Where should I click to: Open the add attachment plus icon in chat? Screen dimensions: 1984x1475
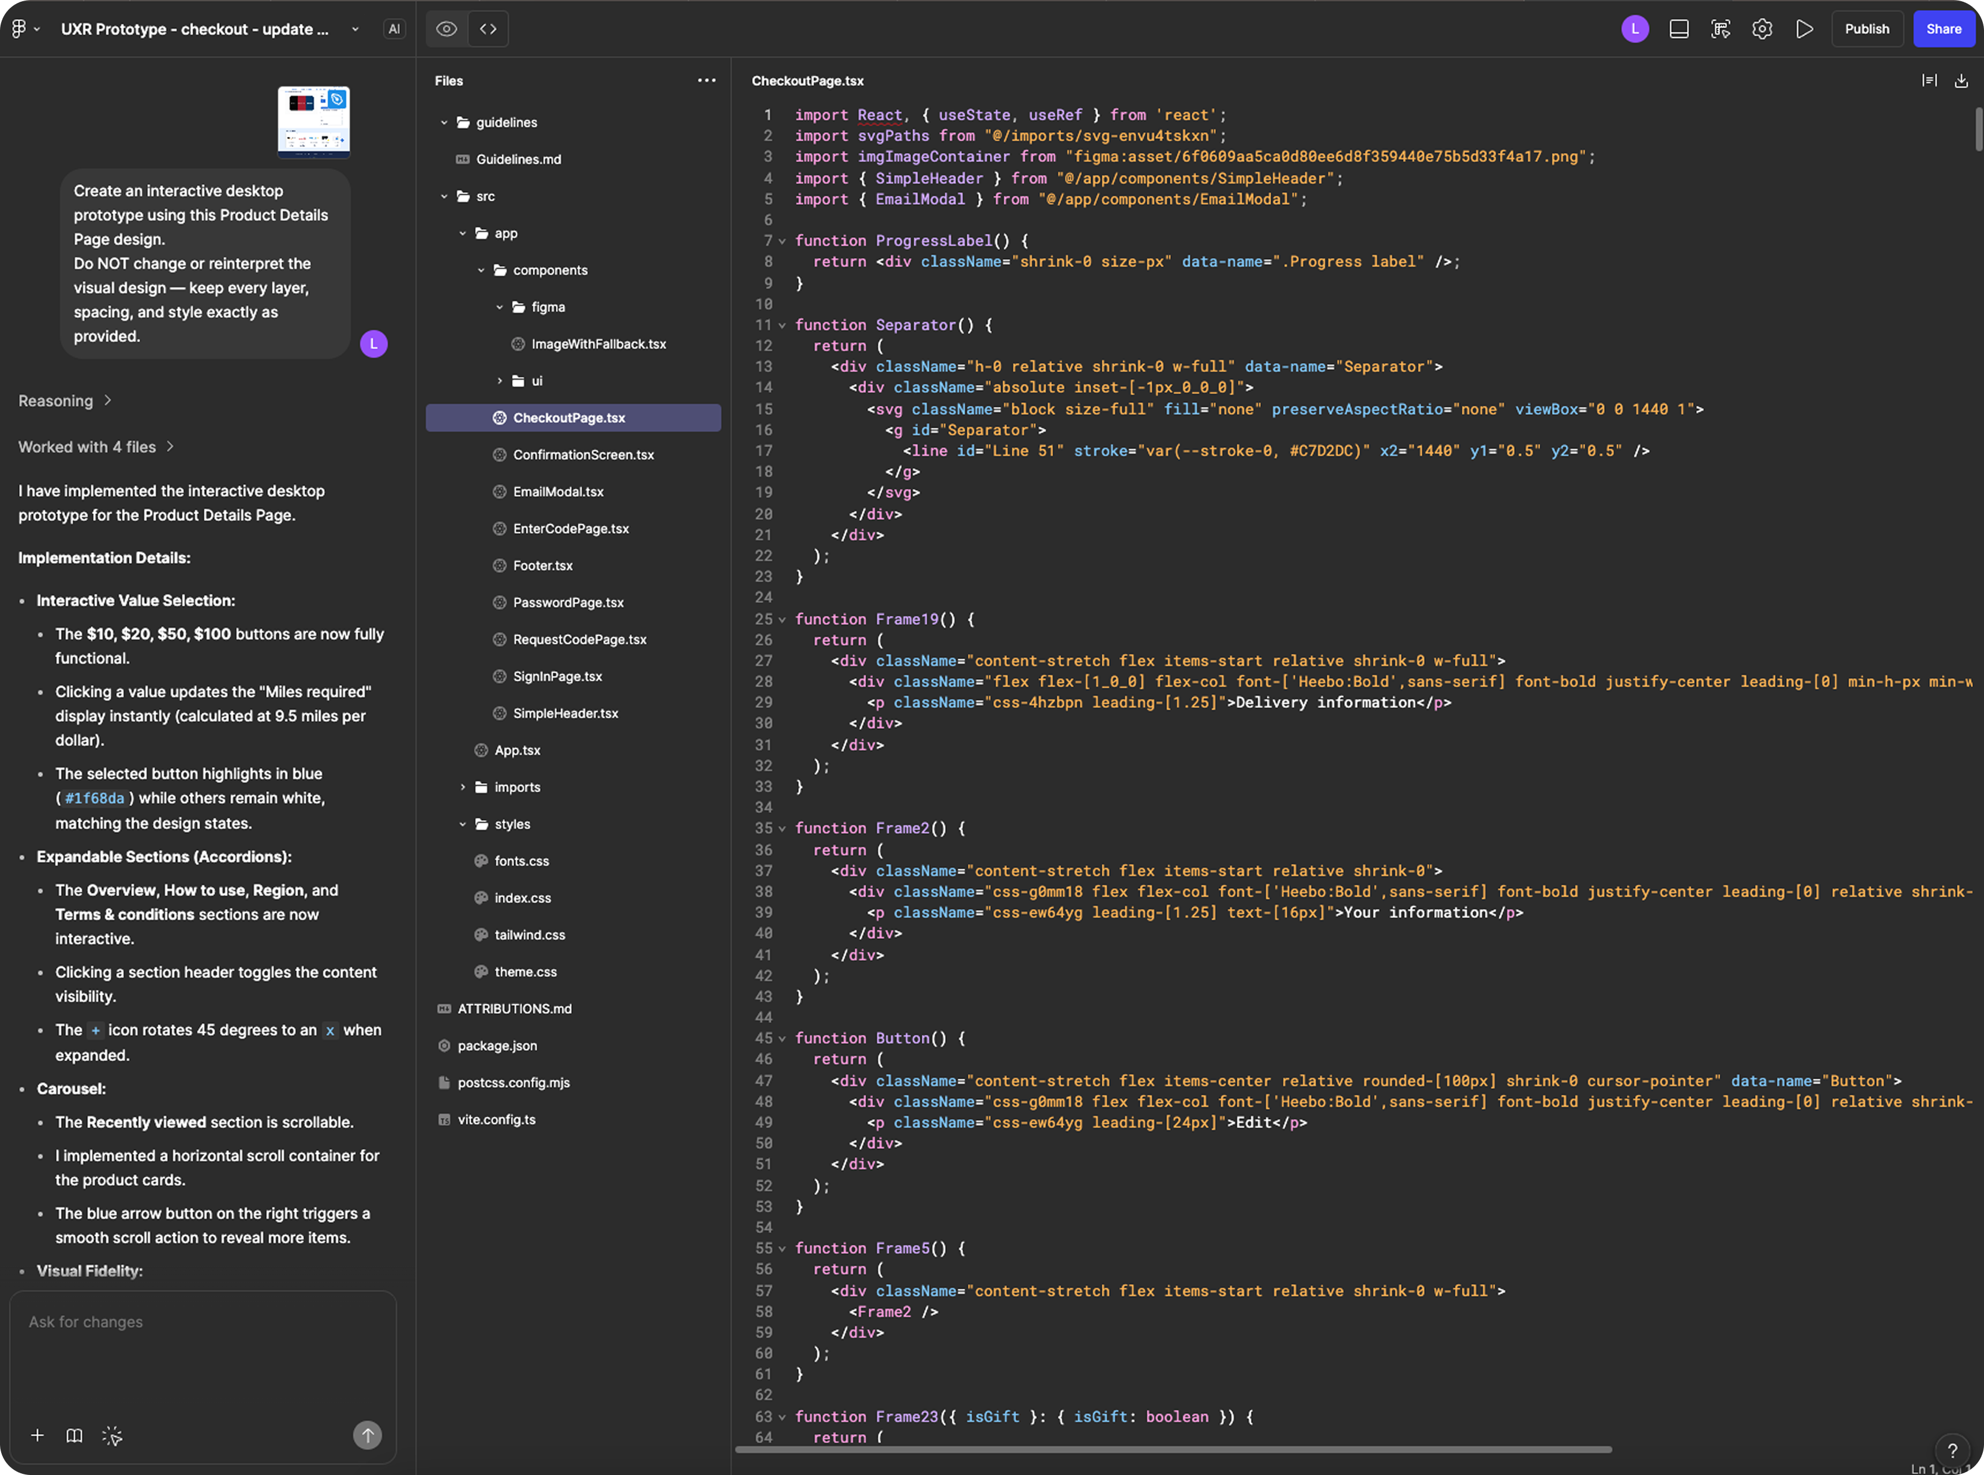(x=38, y=1435)
